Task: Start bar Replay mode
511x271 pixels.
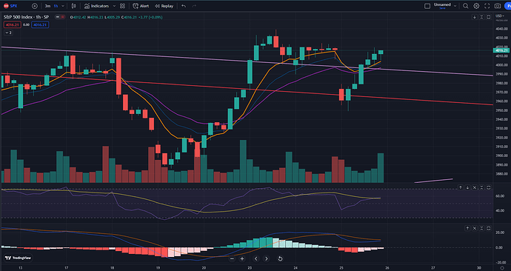Action: click(x=164, y=6)
